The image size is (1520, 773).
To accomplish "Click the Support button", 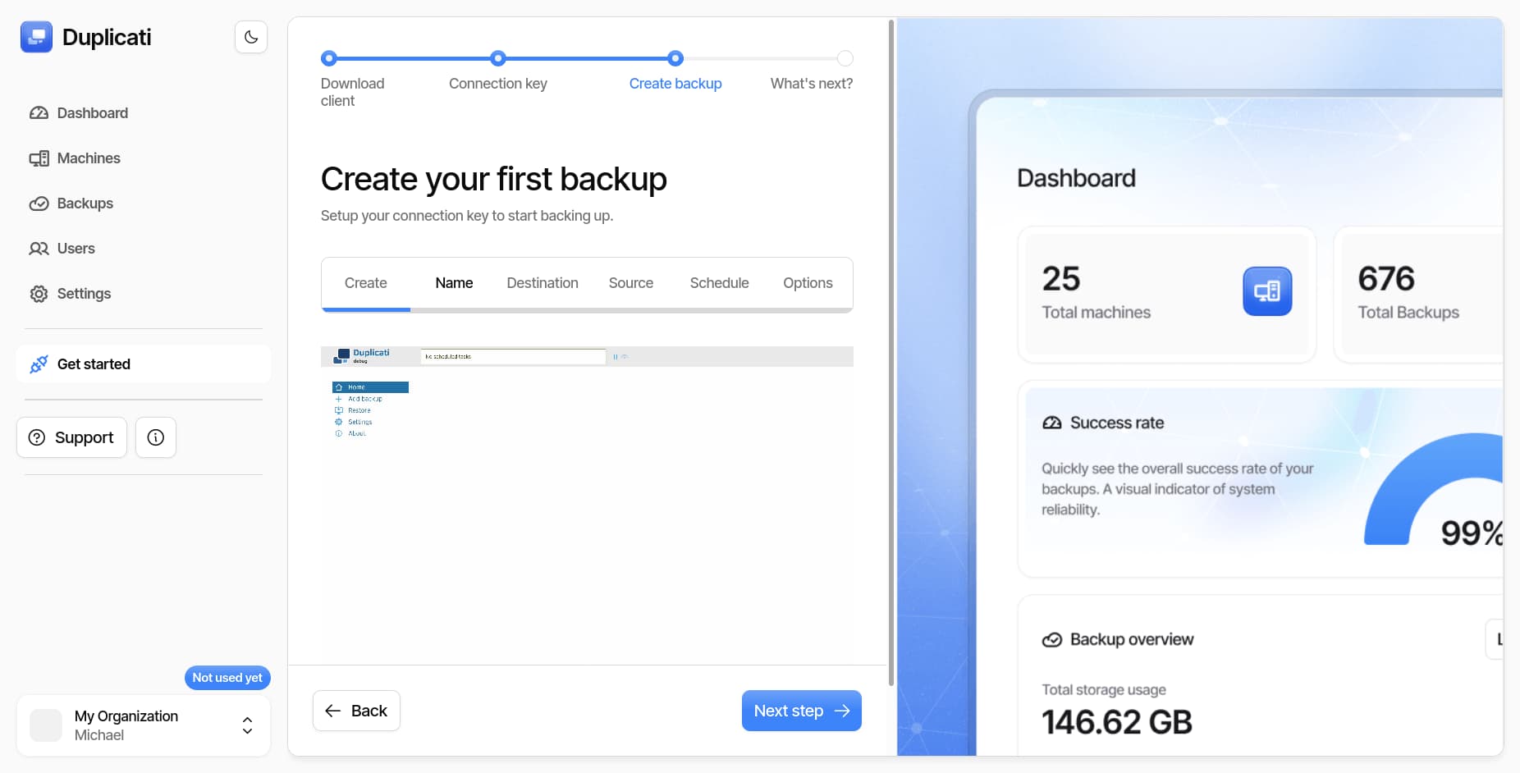I will [x=72, y=437].
